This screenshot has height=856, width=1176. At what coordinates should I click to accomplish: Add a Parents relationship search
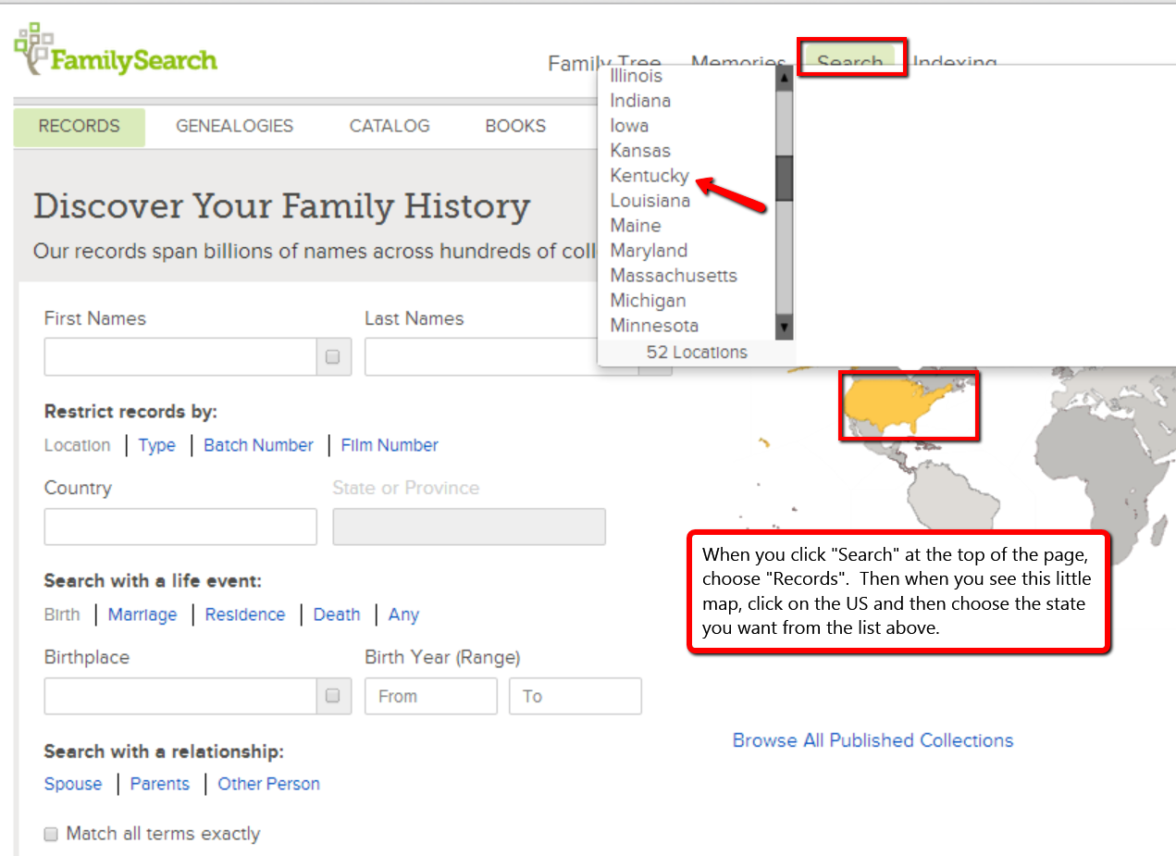[x=160, y=784]
